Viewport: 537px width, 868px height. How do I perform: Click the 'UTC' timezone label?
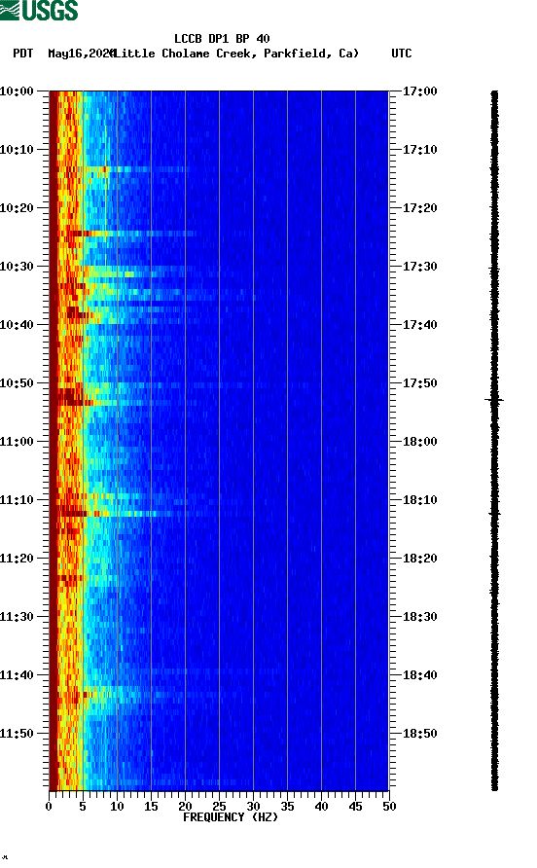pos(402,54)
